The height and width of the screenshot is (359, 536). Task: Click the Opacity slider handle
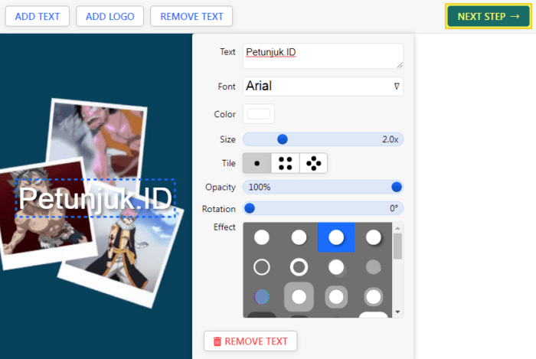coord(397,188)
